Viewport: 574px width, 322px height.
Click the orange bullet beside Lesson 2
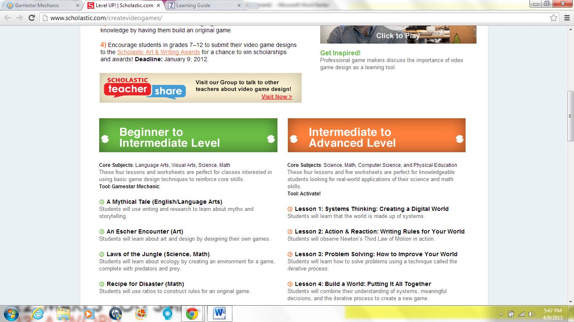click(x=290, y=232)
